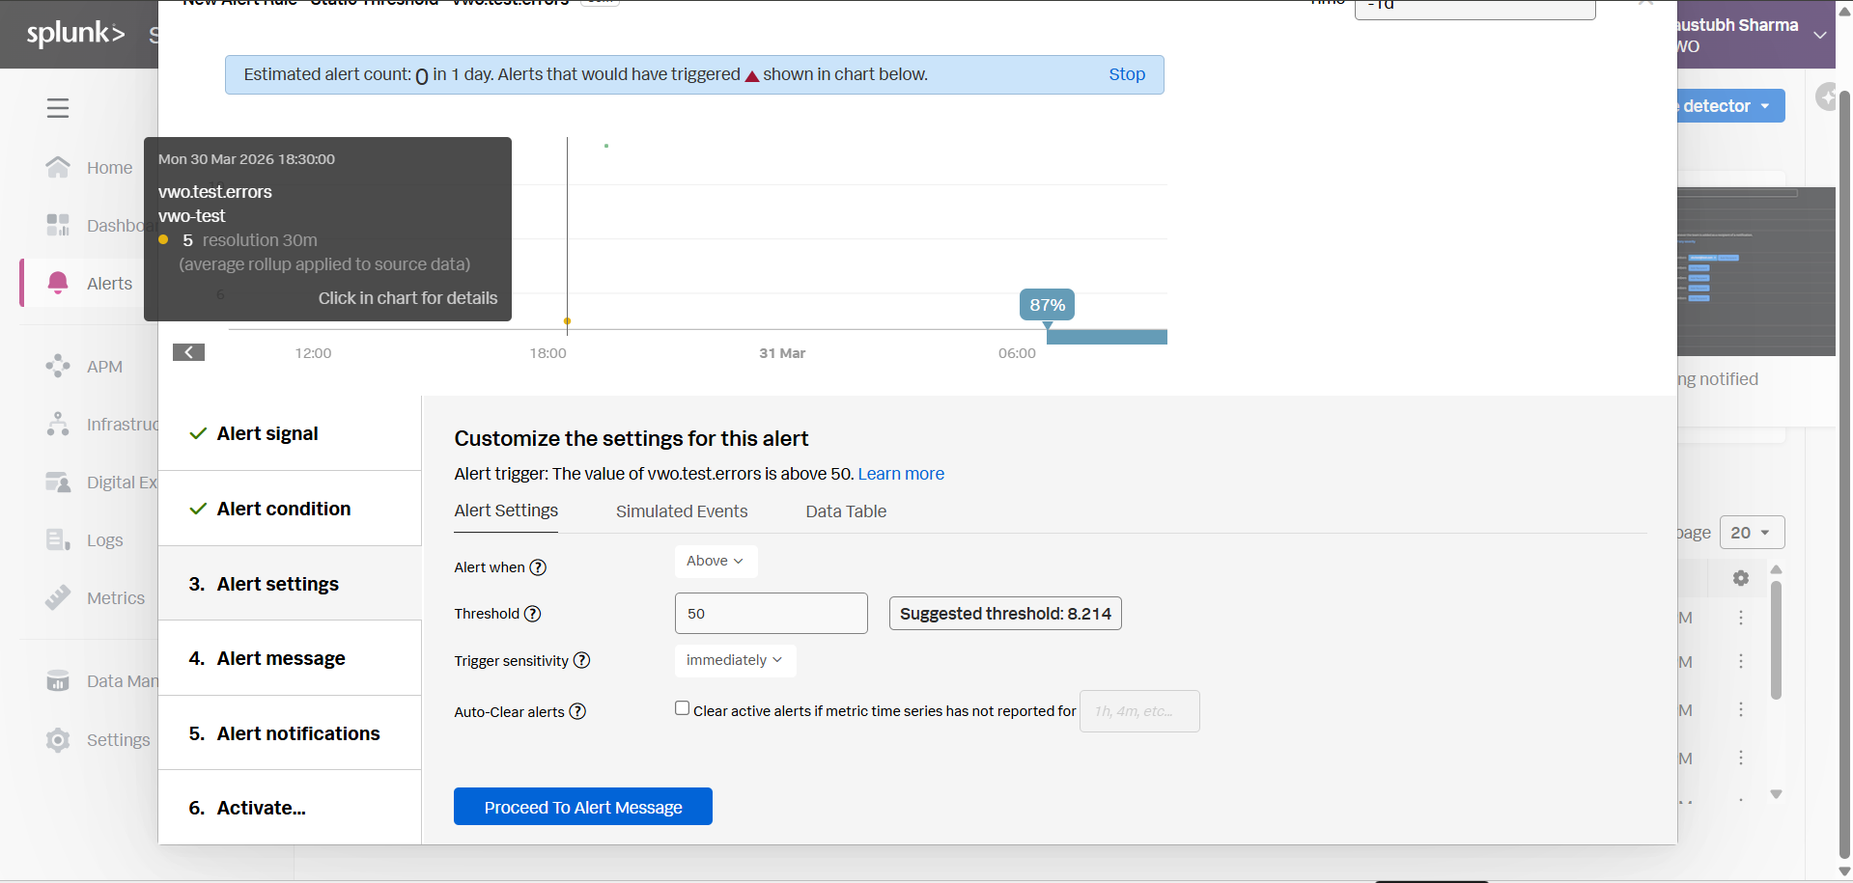Screen dimensions: 1853x883
Task: Open the Dashboards sidebar icon
Action: pos(58,225)
